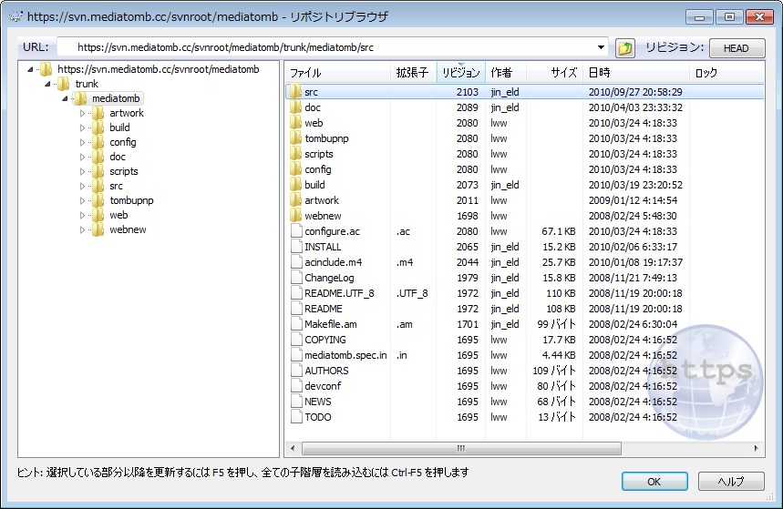Collapse the mediatomb tree node
Viewport: 783px width, 509px height.
click(65, 98)
